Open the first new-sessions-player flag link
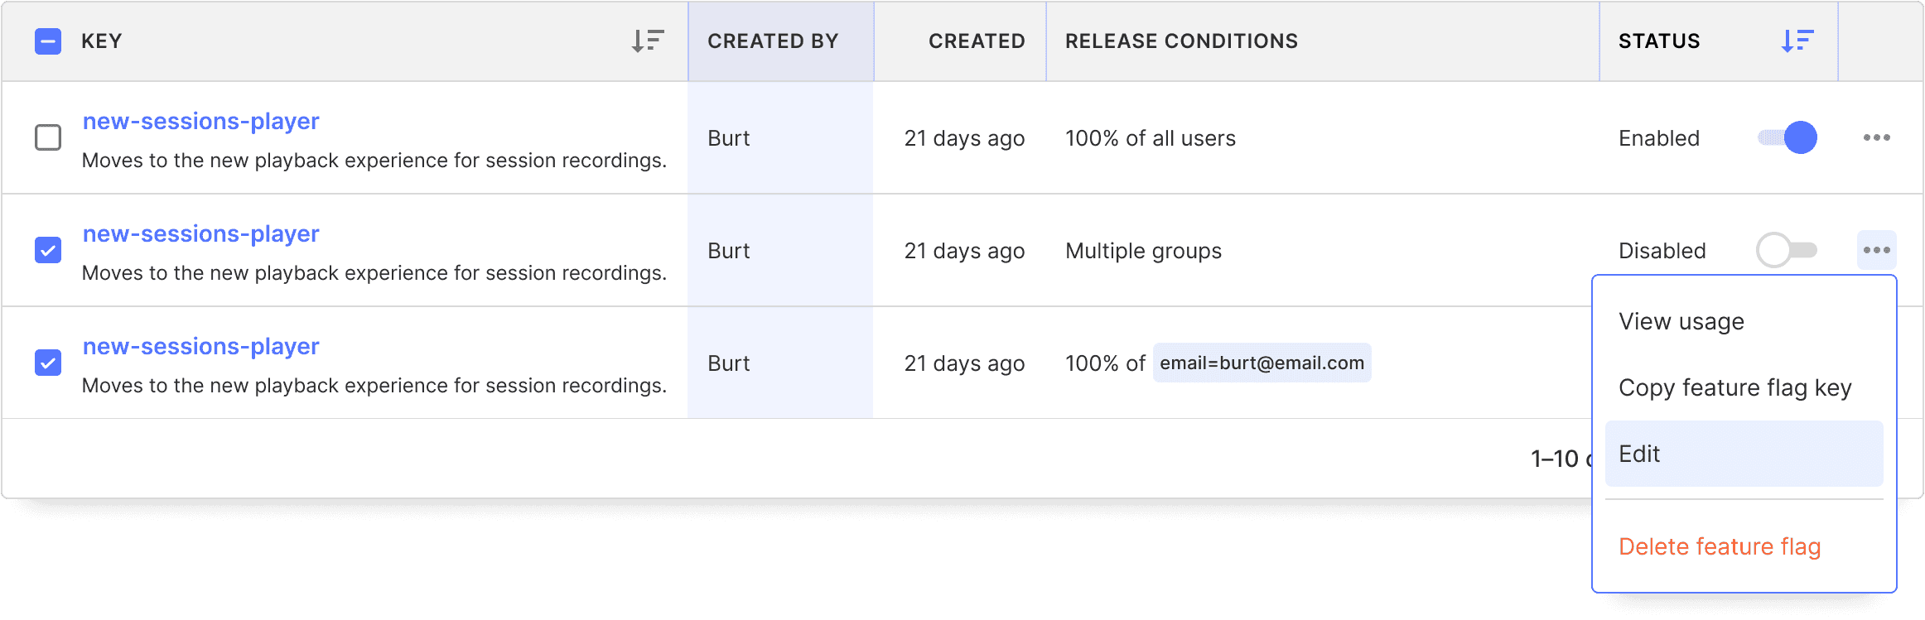The height and width of the screenshot is (620, 1925). click(200, 122)
